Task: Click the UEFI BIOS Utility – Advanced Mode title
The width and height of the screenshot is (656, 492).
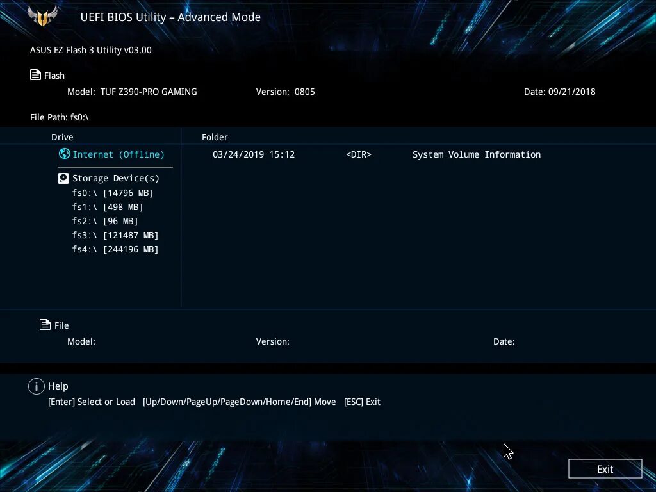Action: tap(170, 17)
